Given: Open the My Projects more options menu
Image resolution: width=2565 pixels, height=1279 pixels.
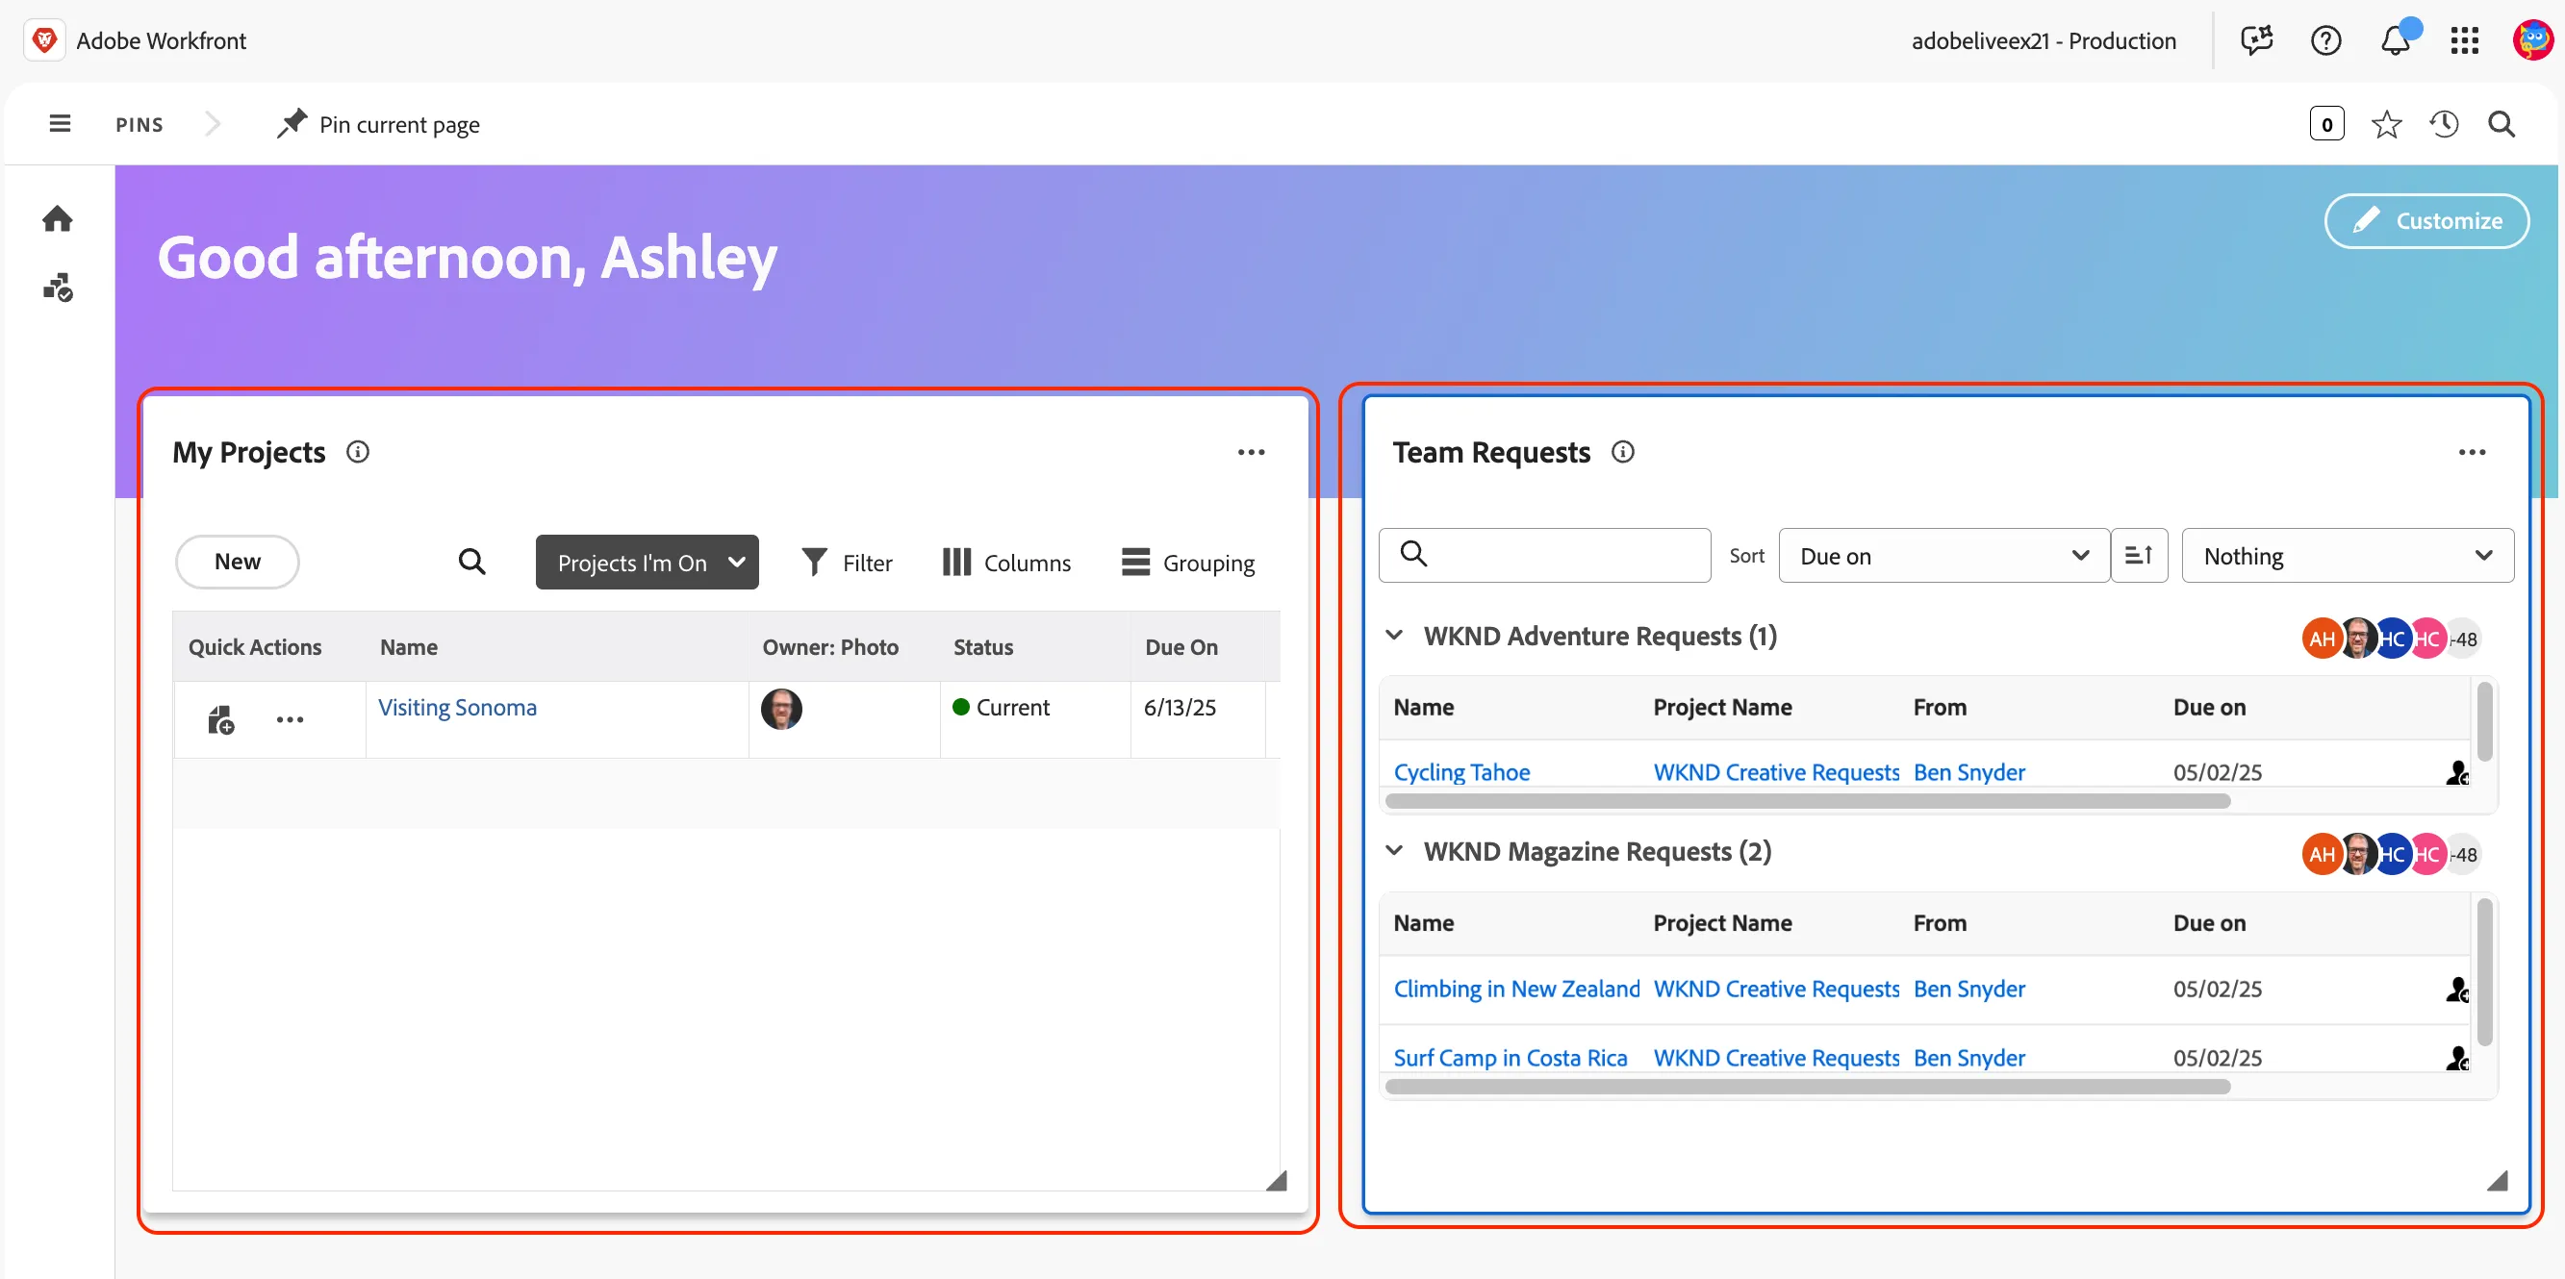Looking at the screenshot, I should (x=1251, y=452).
